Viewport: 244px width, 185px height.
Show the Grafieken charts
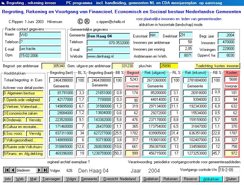(151, 179)
